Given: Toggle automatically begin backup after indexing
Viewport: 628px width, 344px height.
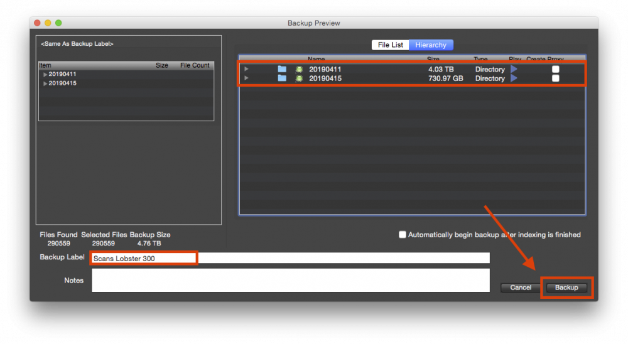Looking at the screenshot, I should point(403,235).
